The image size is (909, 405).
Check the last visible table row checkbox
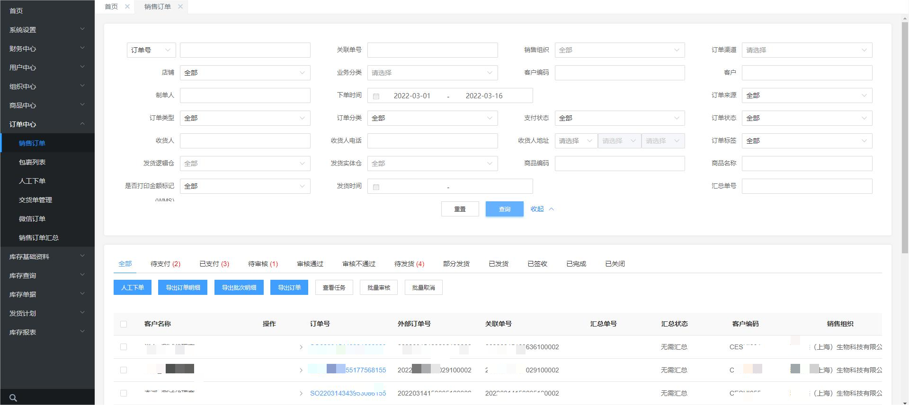pyautogui.click(x=124, y=393)
